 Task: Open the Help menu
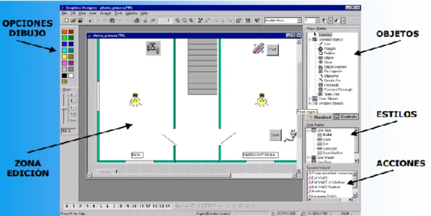click(x=144, y=13)
